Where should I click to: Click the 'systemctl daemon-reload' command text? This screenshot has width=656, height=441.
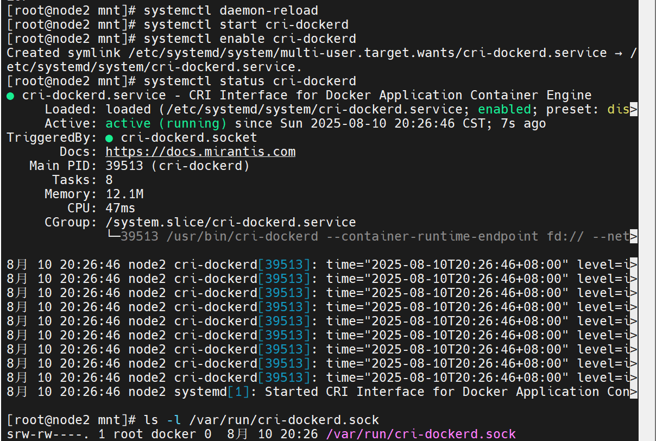(x=231, y=10)
